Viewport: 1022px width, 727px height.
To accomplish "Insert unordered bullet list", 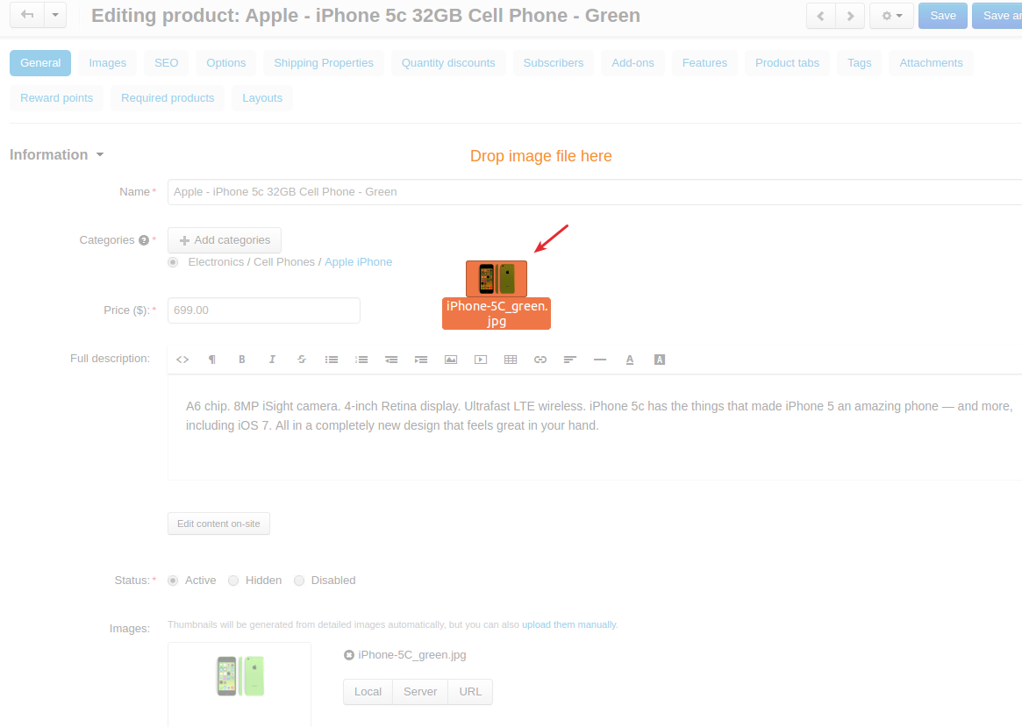I will [x=332, y=360].
